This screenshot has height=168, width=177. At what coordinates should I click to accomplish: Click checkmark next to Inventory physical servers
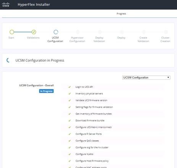[69, 94]
